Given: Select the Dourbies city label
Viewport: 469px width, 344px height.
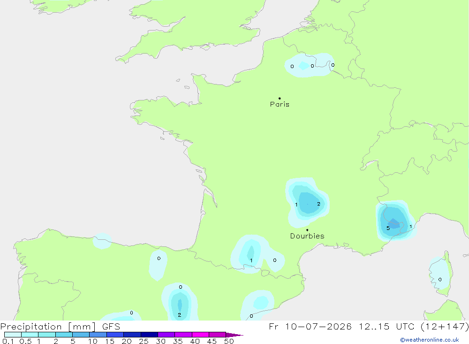Looking at the screenshot, I should [x=307, y=236].
